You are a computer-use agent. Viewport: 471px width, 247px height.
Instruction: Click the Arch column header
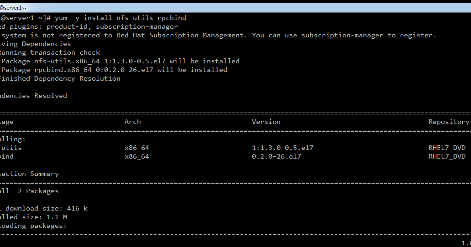(x=132, y=122)
